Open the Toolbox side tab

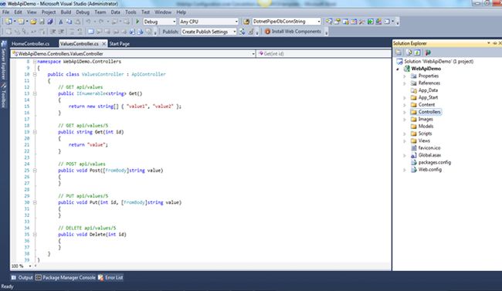point(4,96)
